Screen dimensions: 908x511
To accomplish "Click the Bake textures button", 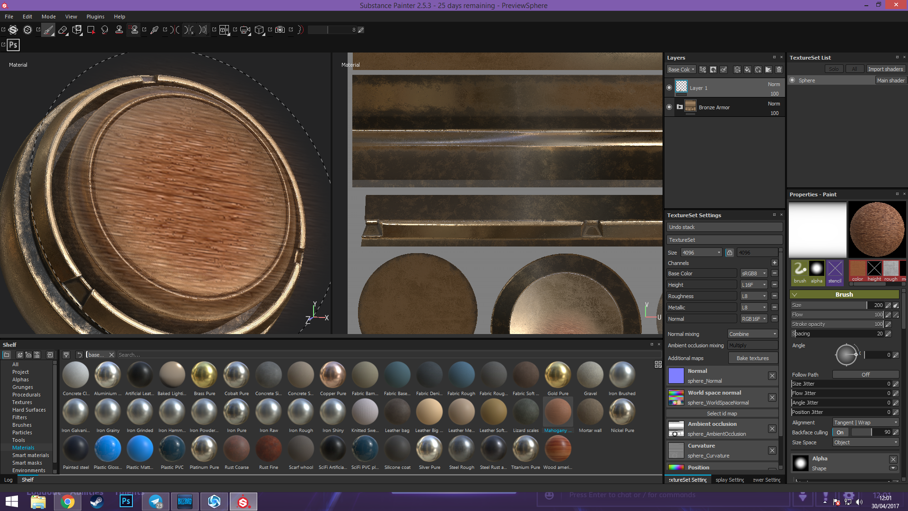I will click(x=752, y=358).
